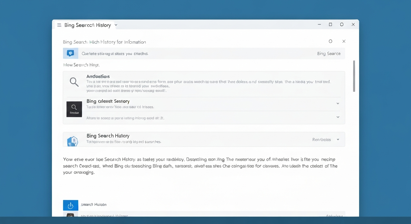
Task: Expand the chevron under the Bing cleanst Sestory row
Action: point(338,117)
